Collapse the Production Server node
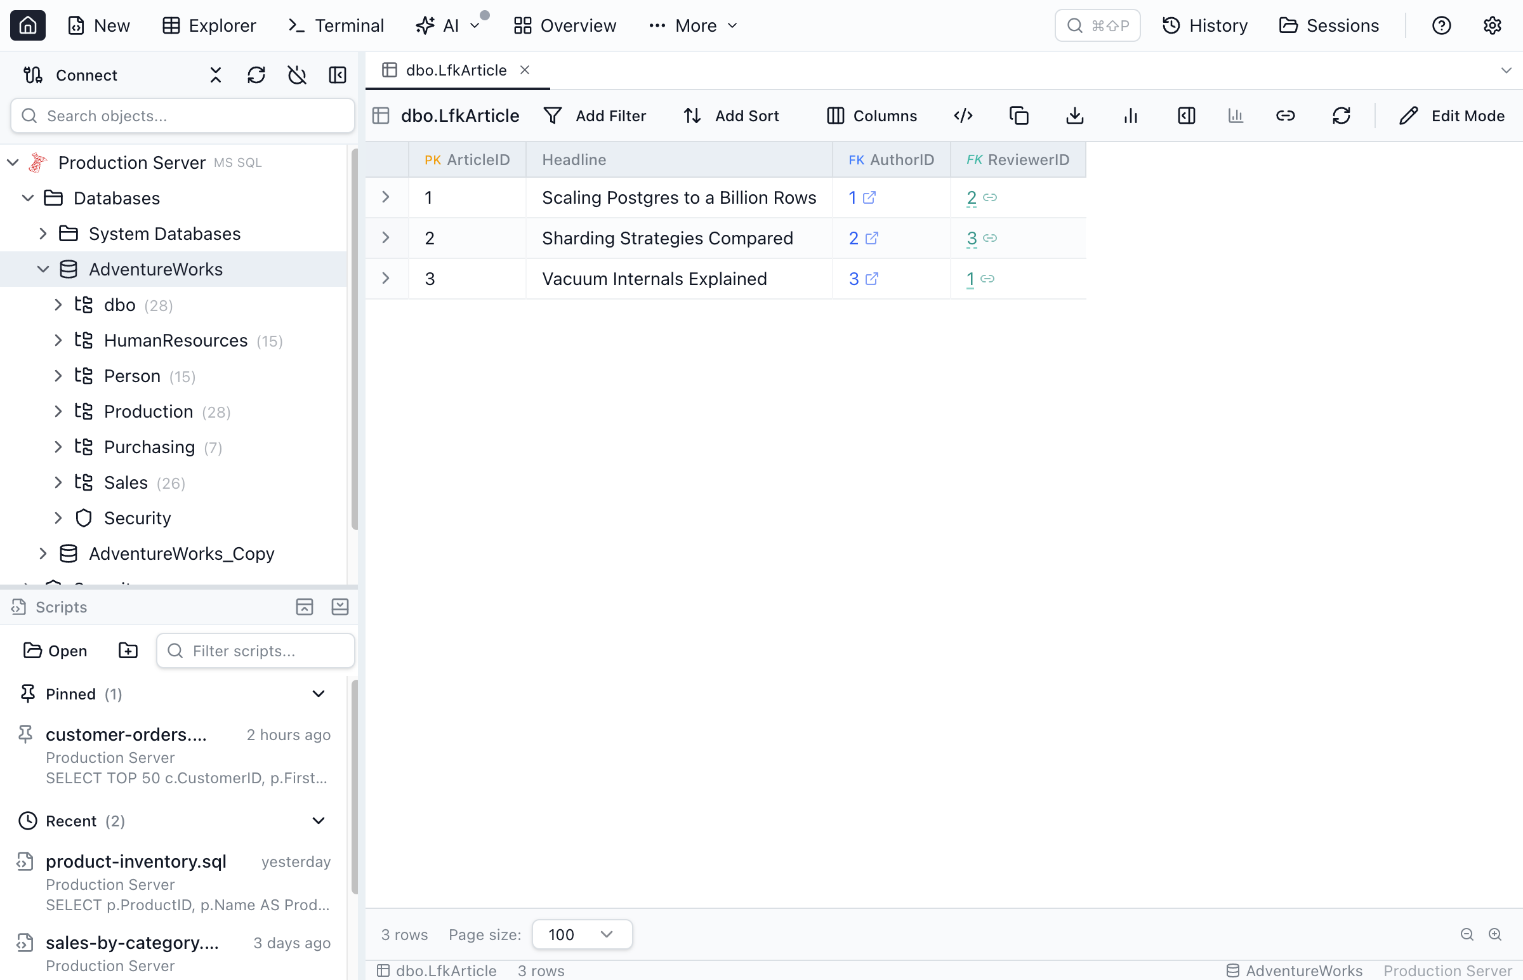Screen dimensions: 1523x980 [x=13, y=162]
